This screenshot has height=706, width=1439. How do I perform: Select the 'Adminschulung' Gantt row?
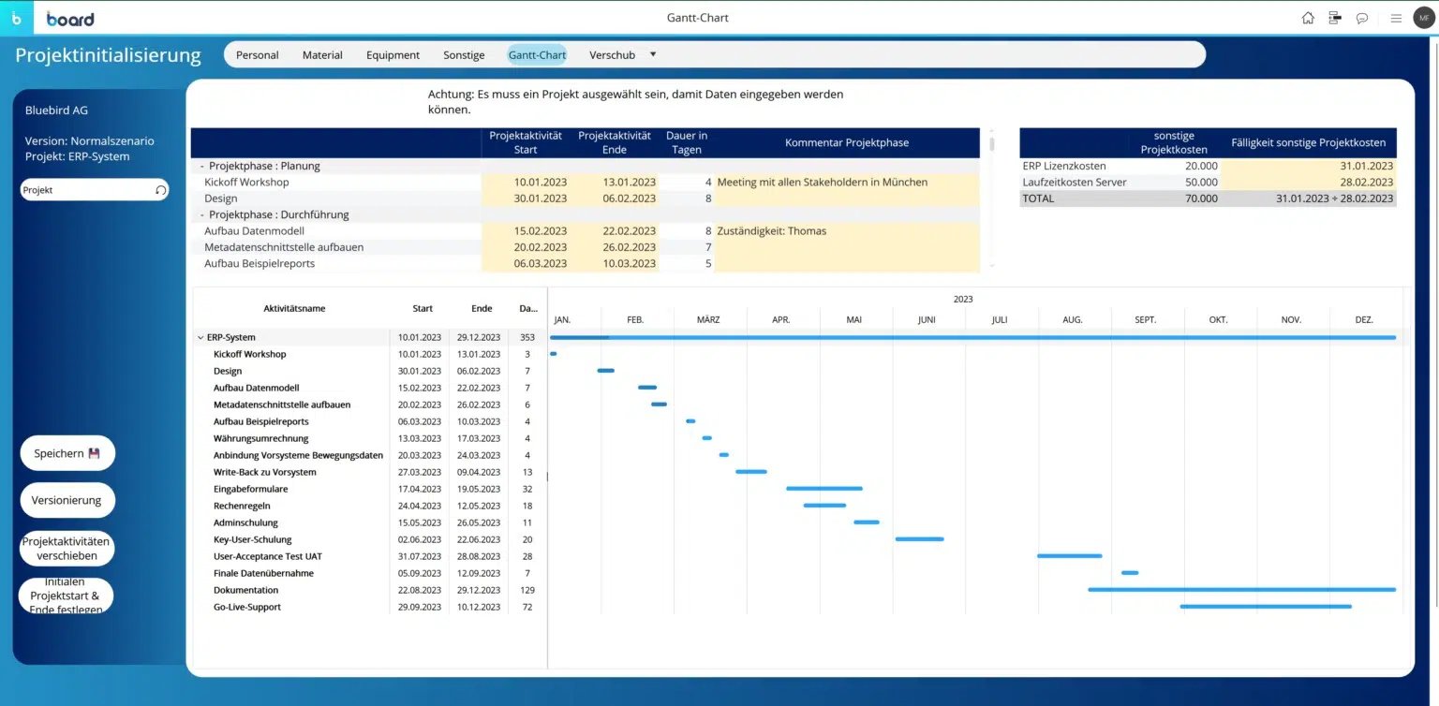coord(245,522)
